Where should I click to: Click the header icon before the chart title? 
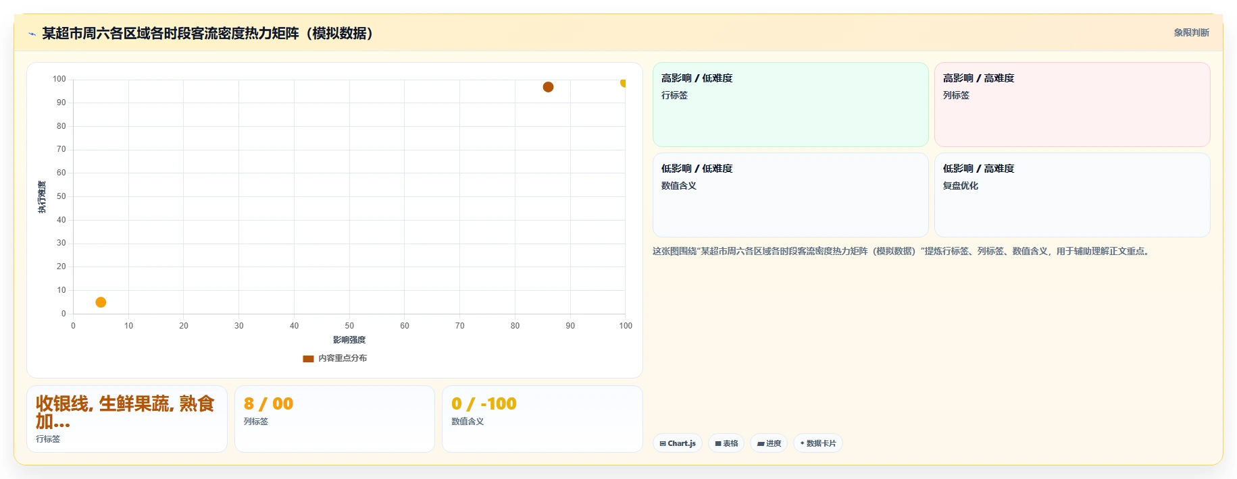point(32,34)
